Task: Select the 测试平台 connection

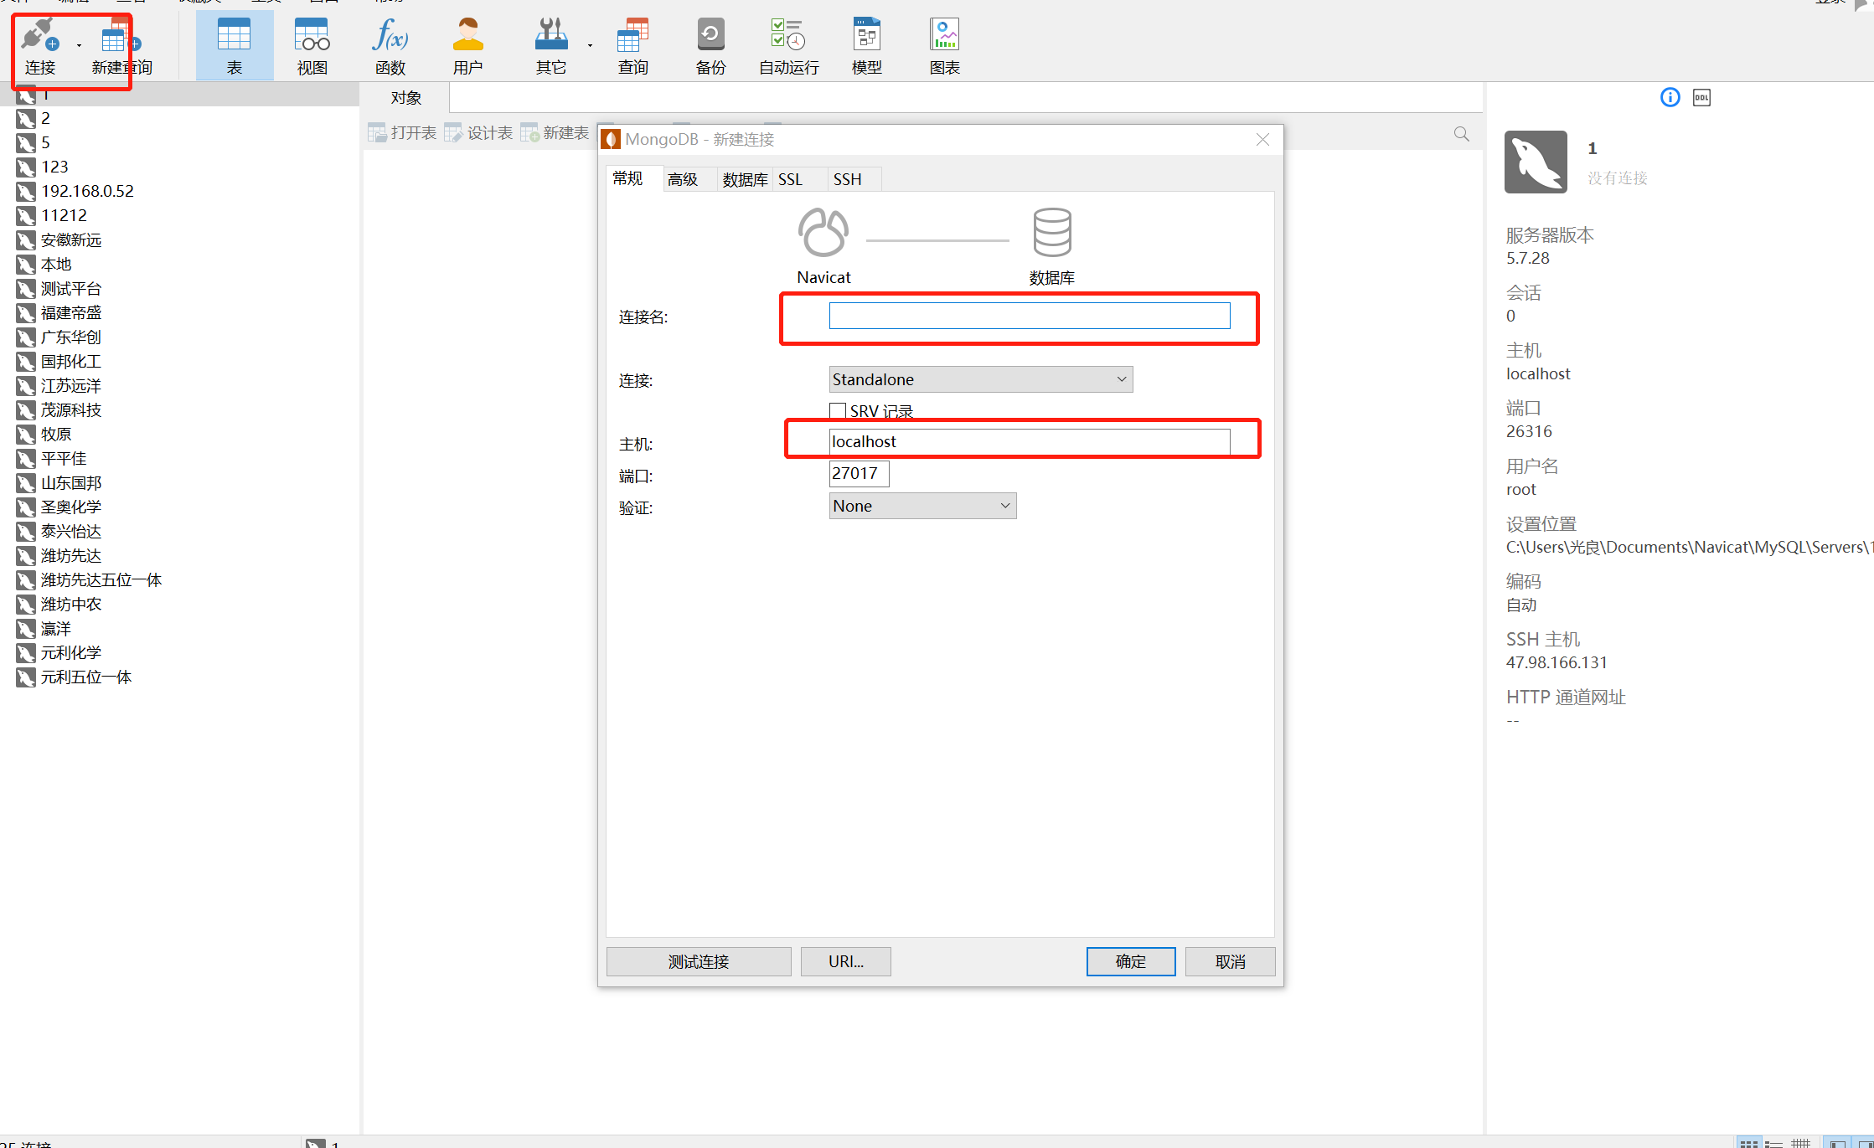Action: [179, 288]
